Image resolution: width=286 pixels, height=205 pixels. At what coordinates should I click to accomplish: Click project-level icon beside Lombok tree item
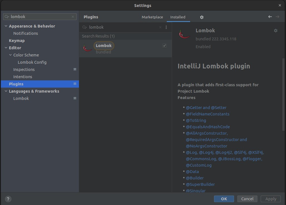[x=75, y=98]
